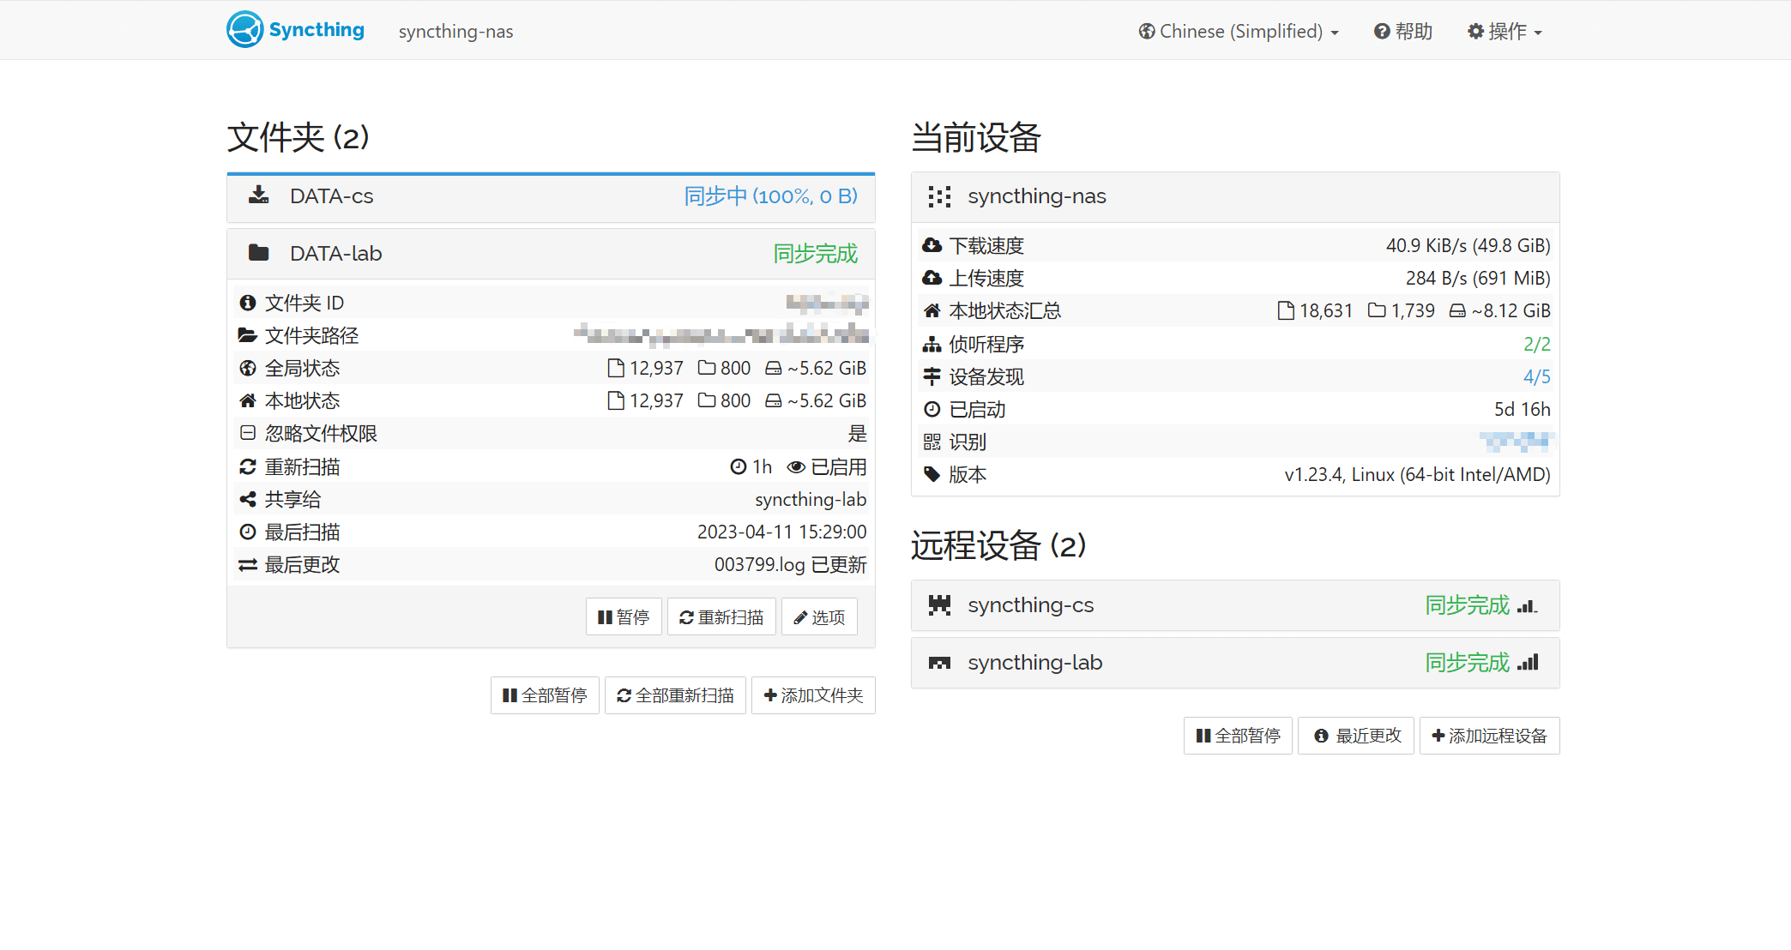
Task: Click the folder icon of DATA-lab
Action: point(258,253)
